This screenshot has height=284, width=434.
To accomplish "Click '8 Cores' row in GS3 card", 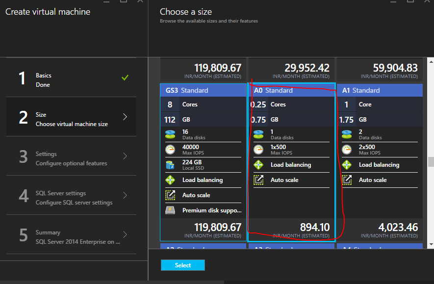I will point(203,104).
